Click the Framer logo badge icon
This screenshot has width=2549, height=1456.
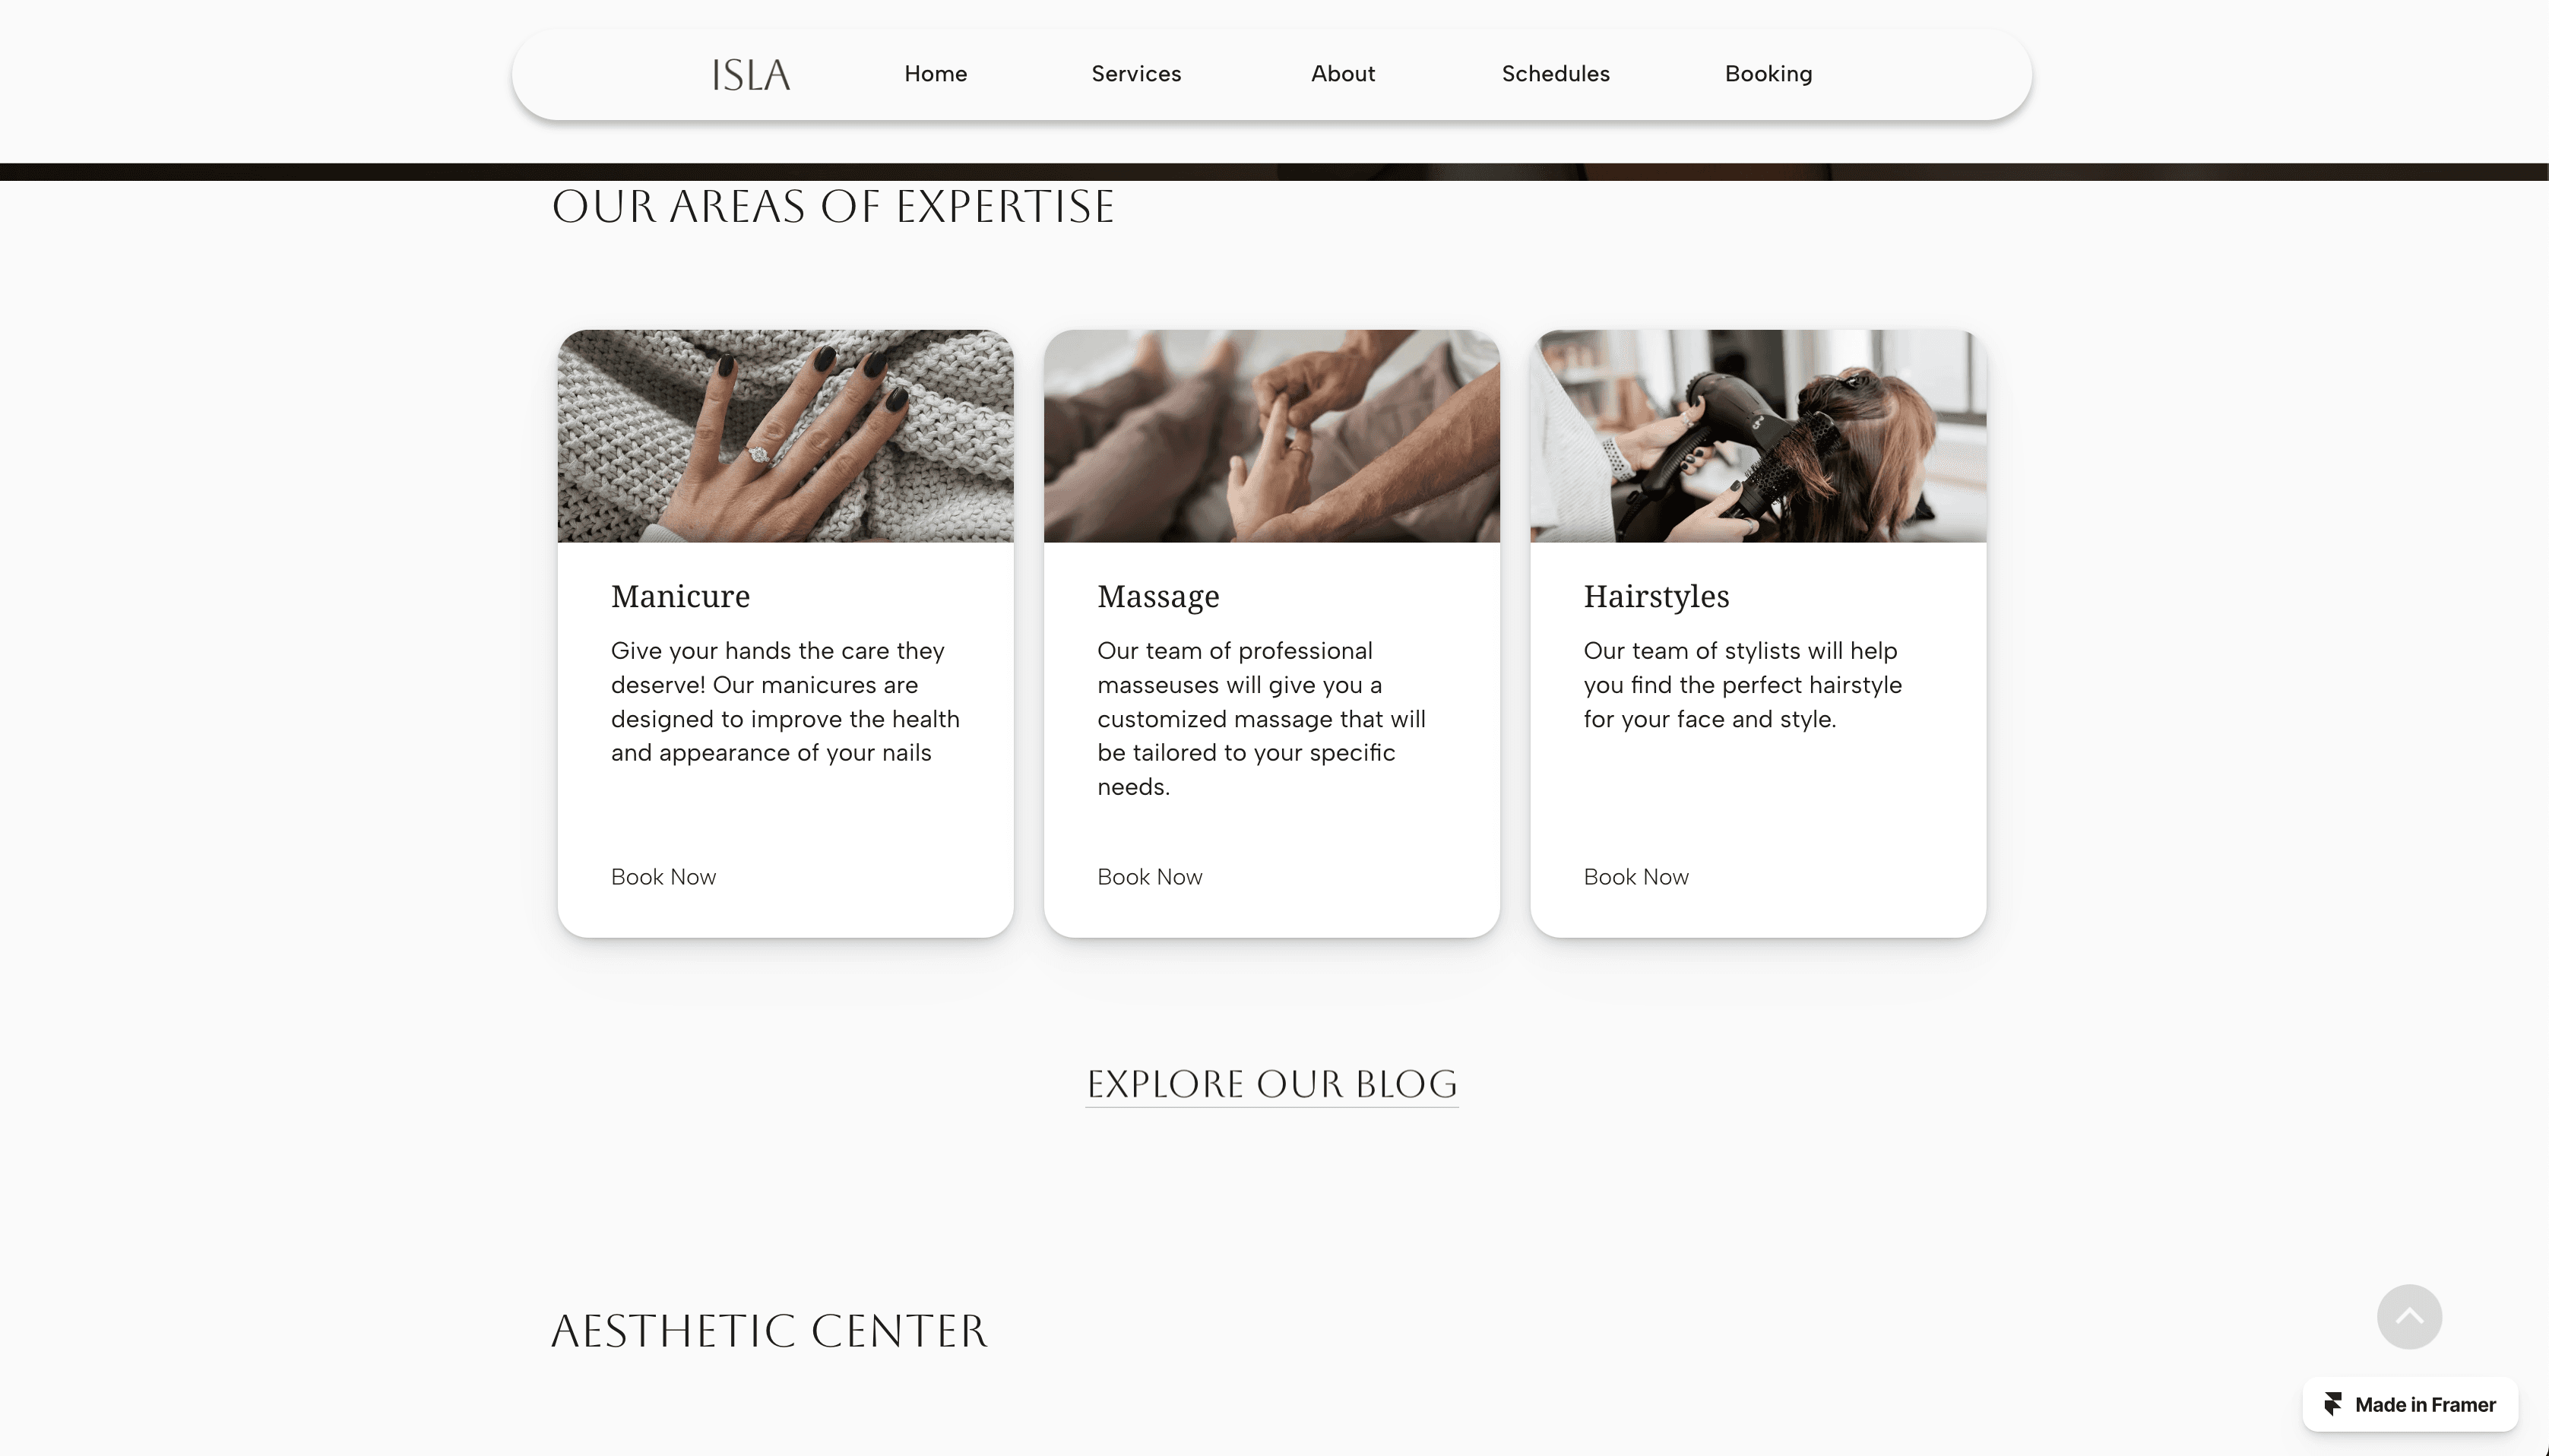pos(2332,1404)
